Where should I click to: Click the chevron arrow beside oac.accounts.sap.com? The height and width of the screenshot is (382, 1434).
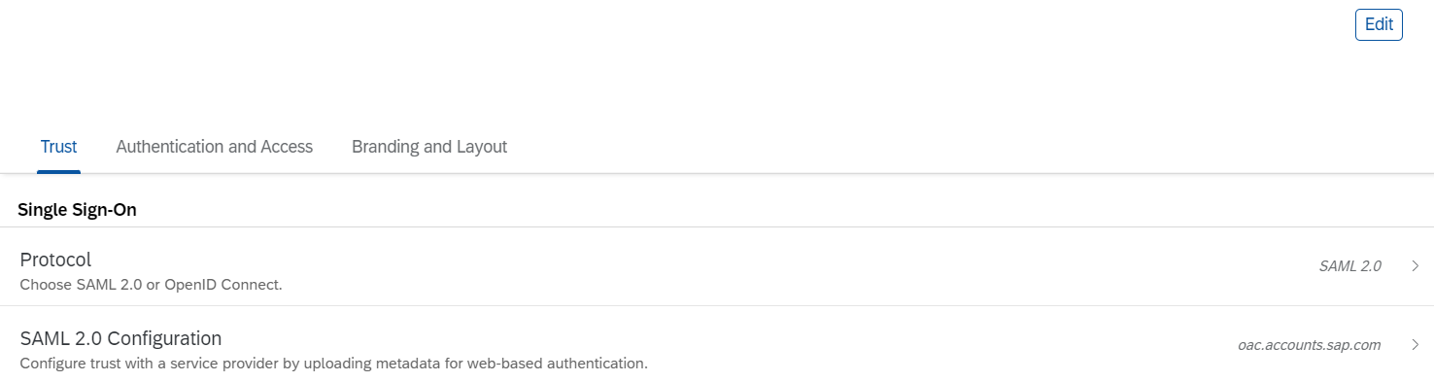[1415, 344]
